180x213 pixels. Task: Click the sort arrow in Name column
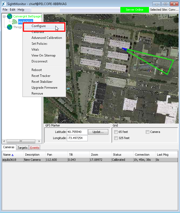coord(13,155)
